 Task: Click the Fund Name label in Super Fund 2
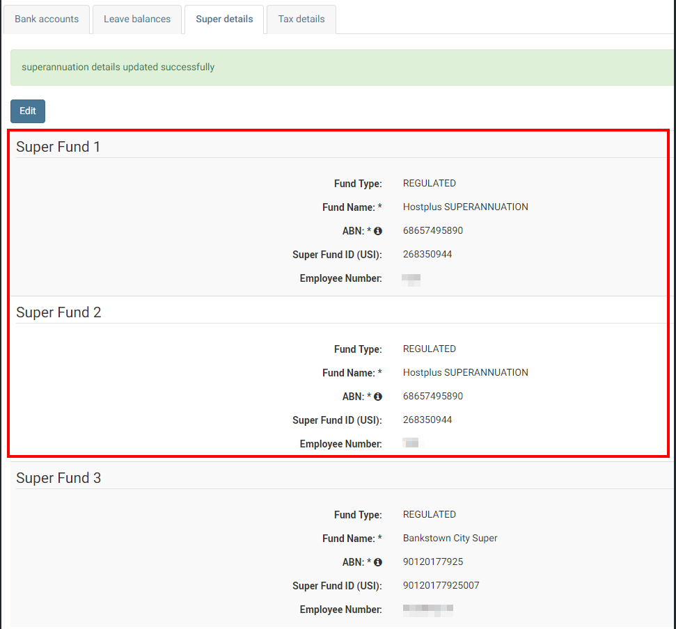click(x=352, y=373)
